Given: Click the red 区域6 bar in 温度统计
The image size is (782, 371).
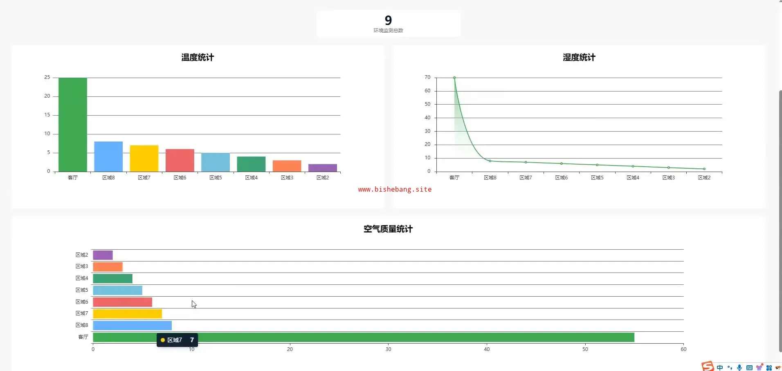Looking at the screenshot, I should [180, 160].
